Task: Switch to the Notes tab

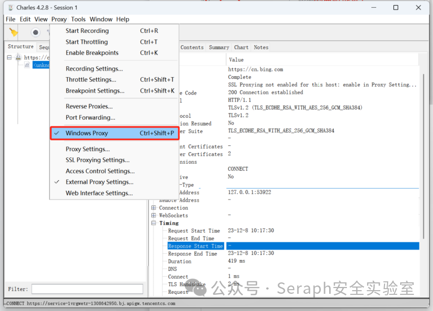Action: pyautogui.click(x=261, y=47)
